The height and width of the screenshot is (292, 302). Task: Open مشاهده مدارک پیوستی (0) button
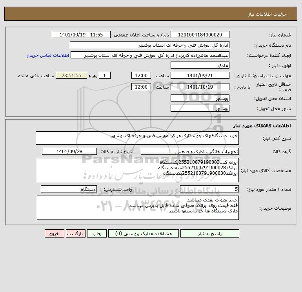click(144, 234)
